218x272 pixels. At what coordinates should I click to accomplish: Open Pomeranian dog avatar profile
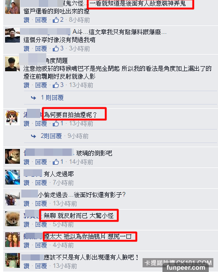coord(12,219)
